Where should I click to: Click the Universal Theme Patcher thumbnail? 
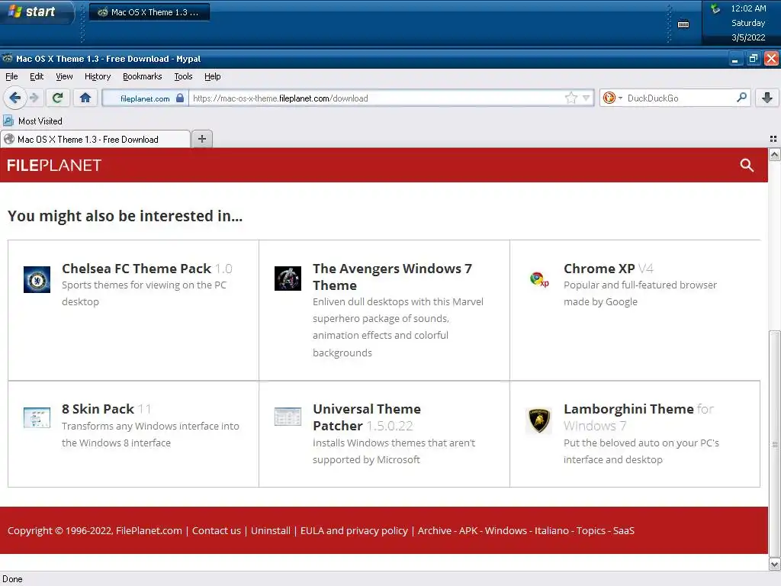pyautogui.click(x=288, y=417)
